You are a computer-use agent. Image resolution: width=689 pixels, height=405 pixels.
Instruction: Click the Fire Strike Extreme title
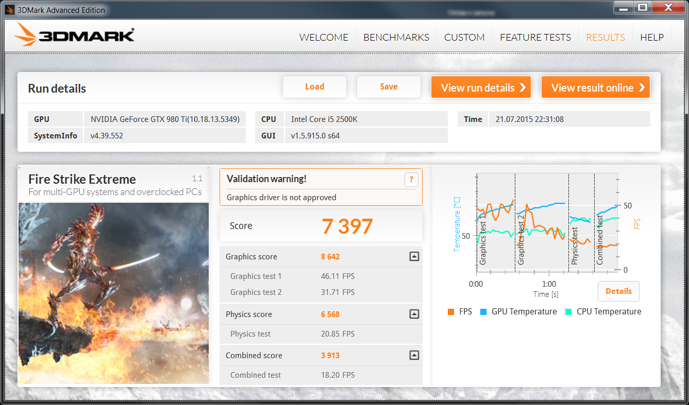point(82,179)
